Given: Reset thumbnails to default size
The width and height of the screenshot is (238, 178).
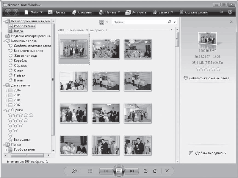Looking at the screenshot, I should (90, 171).
